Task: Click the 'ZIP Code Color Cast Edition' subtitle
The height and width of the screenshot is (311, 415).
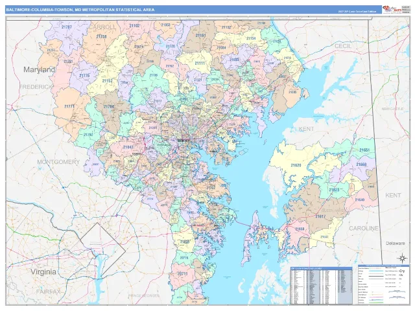Action: pyautogui.click(x=357, y=12)
